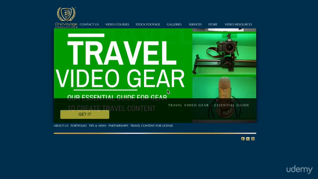Click the ChicVoyage Productions crest logo
This screenshot has width=318, height=179.
(66, 17)
